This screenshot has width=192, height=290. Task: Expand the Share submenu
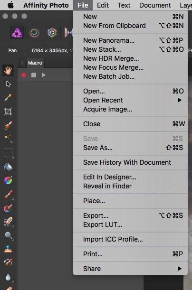click(130, 269)
